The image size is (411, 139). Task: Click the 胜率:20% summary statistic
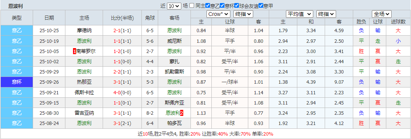click(190, 134)
